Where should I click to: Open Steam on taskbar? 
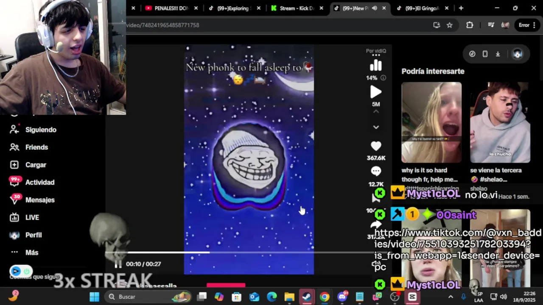click(x=307, y=297)
